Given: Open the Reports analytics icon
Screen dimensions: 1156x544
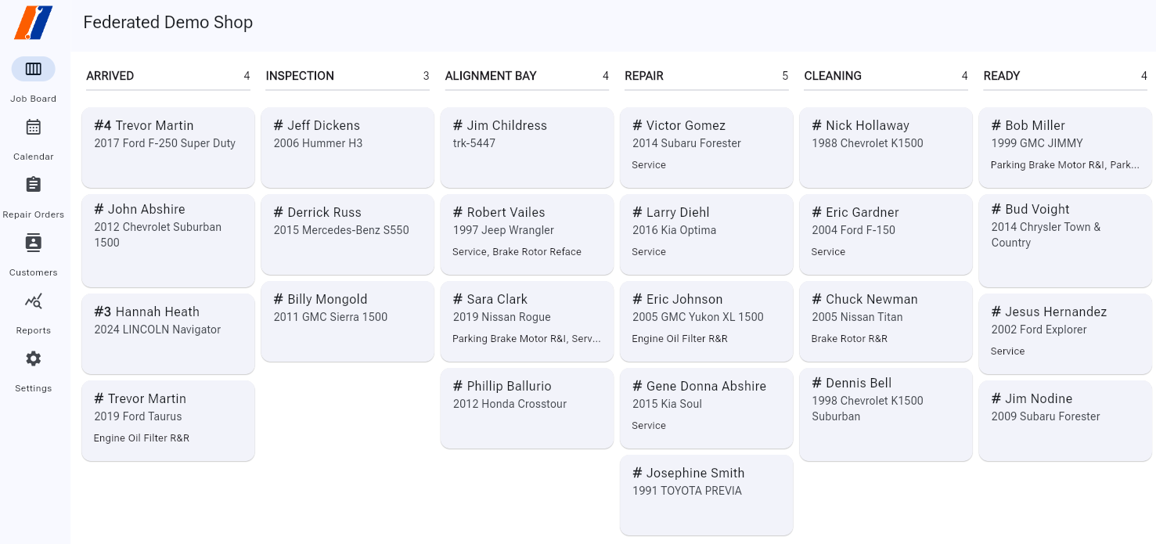Looking at the screenshot, I should [x=33, y=301].
